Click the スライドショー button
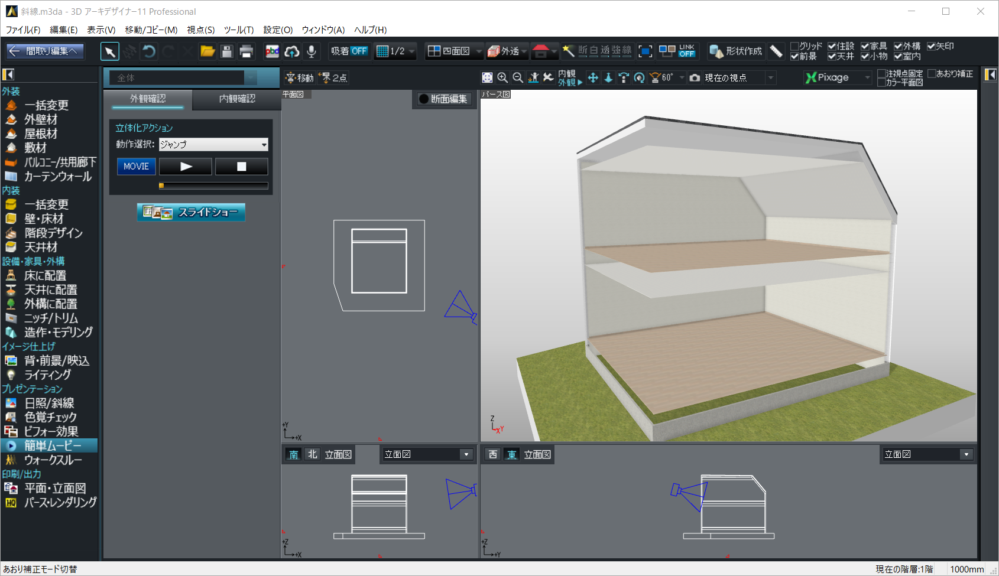 pos(191,212)
